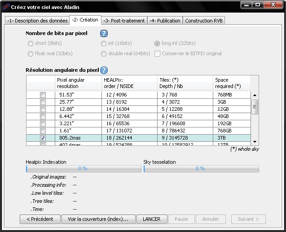Click the Suivant > button
This screenshot has width=286, height=232.
(x=248, y=219)
